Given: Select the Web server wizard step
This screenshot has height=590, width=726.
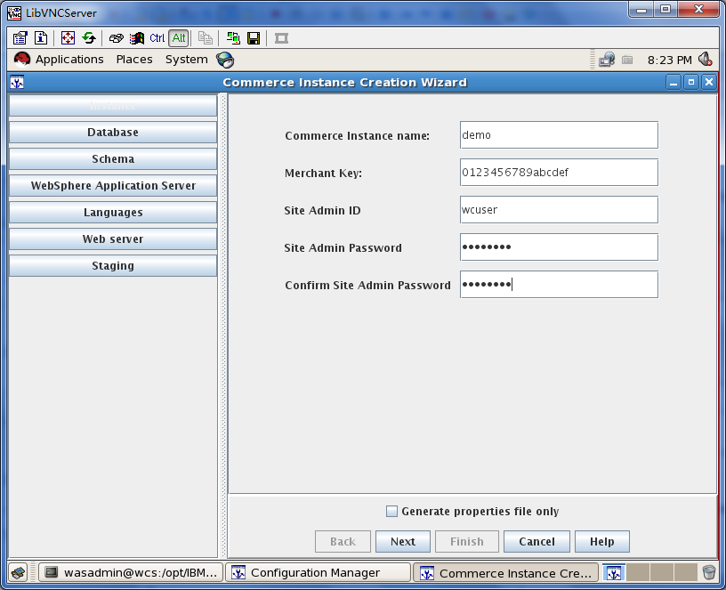Looking at the screenshot, I should (x=113, y=239).
